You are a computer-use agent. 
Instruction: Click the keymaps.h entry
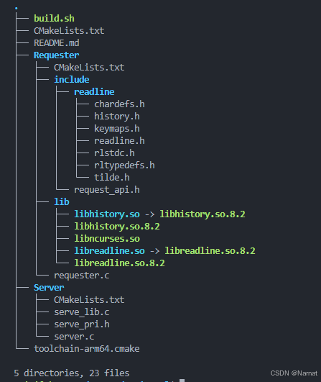(x=117, y=129)
